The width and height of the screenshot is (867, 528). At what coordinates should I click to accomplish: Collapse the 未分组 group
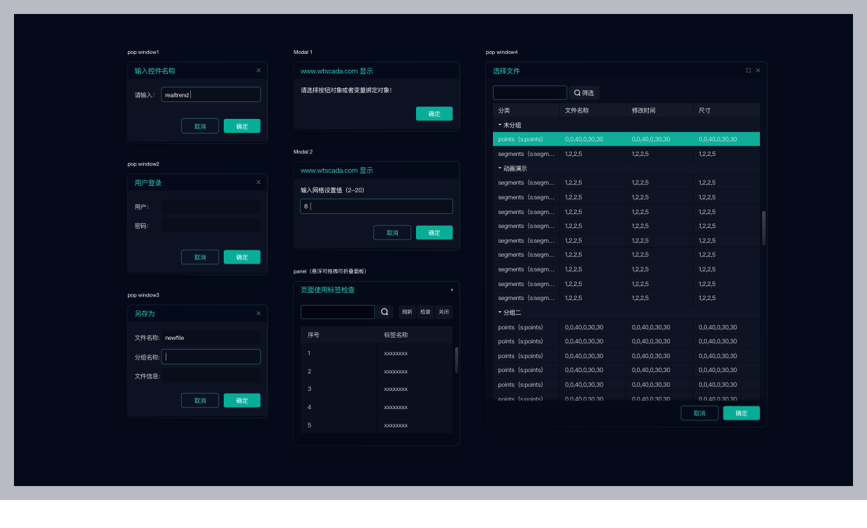click(x=500, y=125)
